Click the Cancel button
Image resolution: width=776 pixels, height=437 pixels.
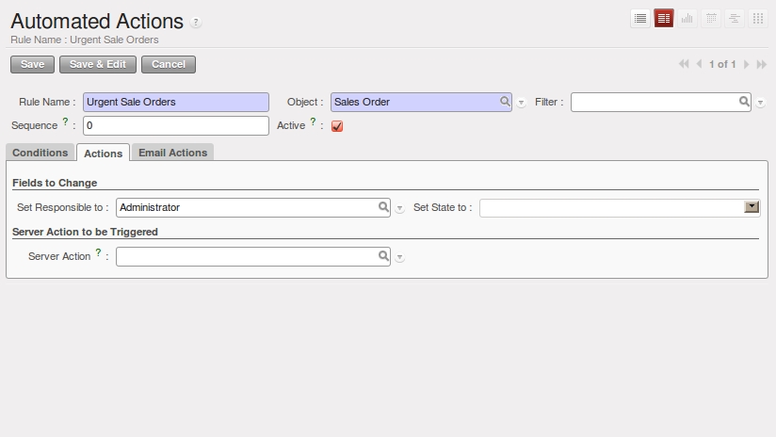coord(169,64)
